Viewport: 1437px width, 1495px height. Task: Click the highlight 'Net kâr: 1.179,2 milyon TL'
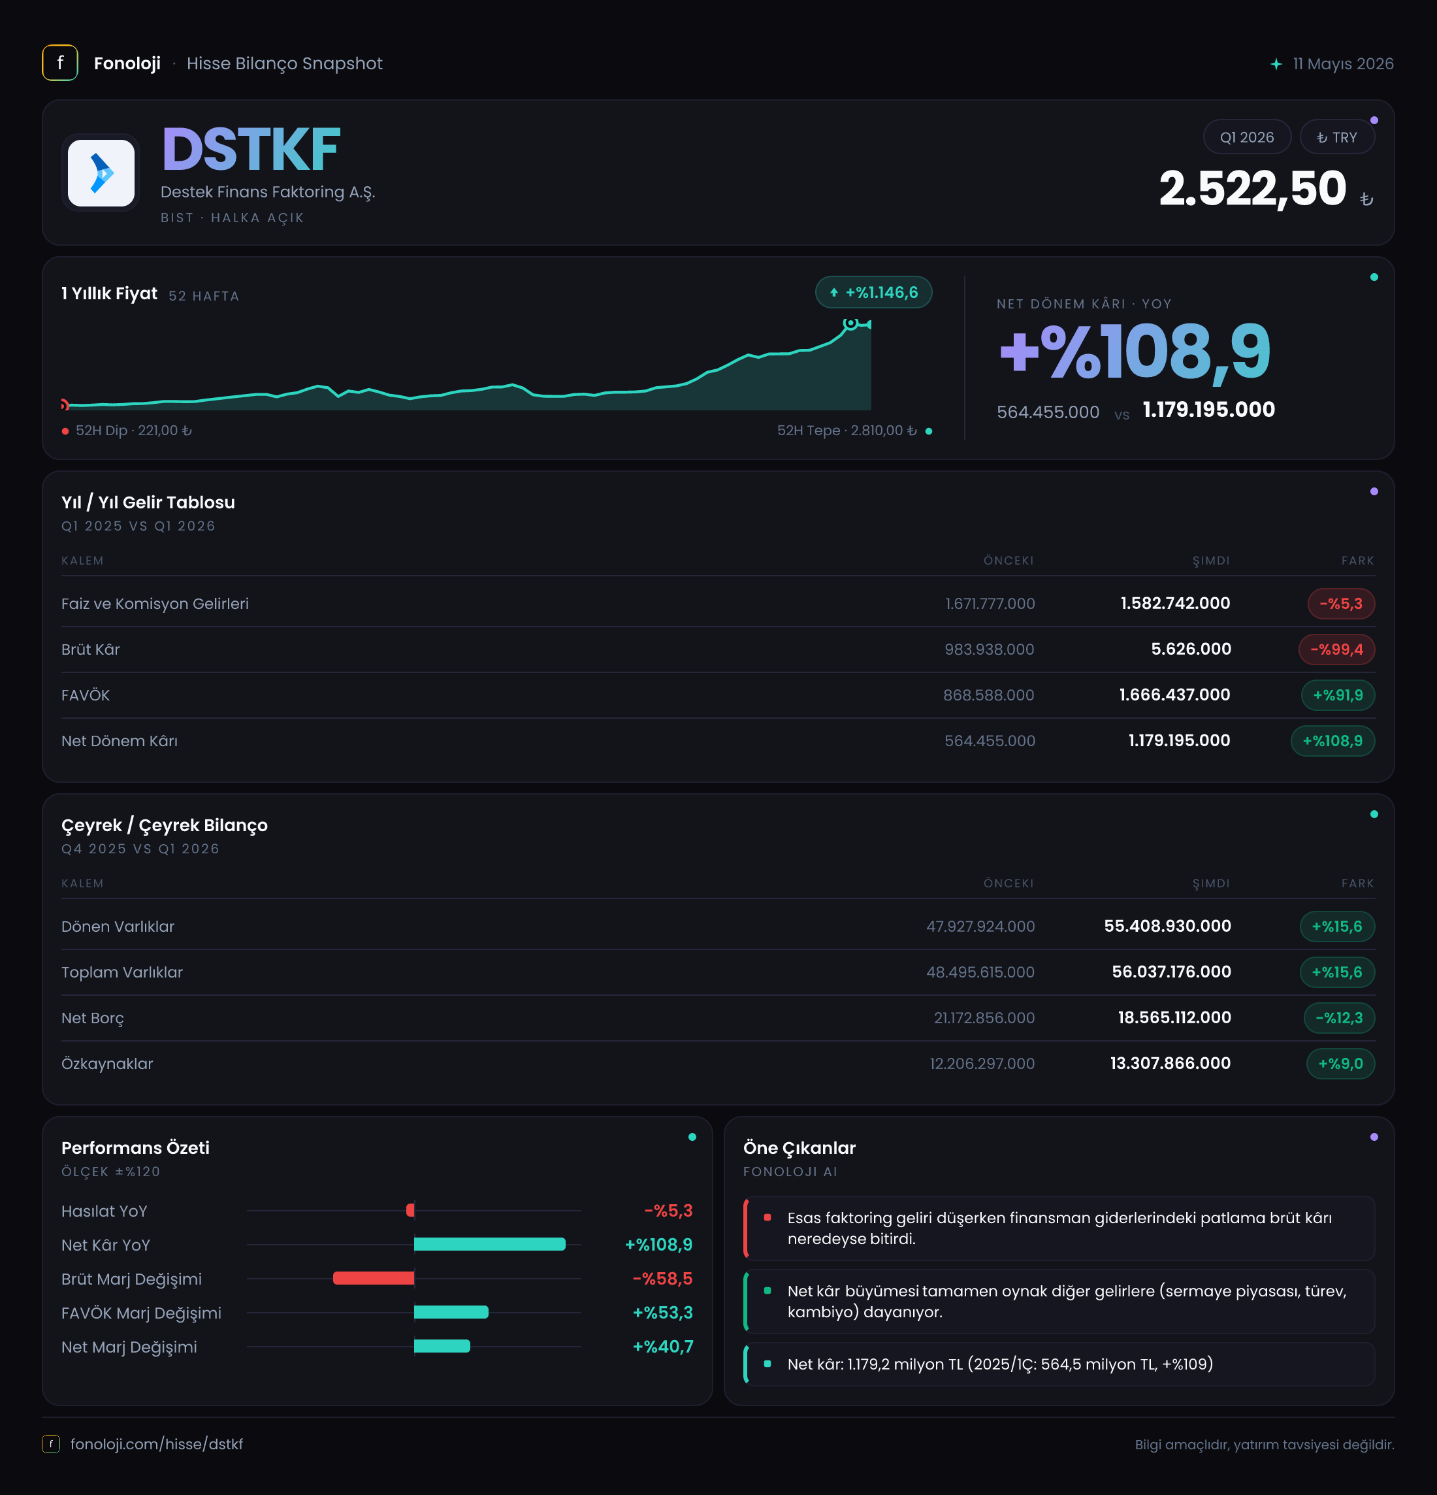click(1059, 1364)
